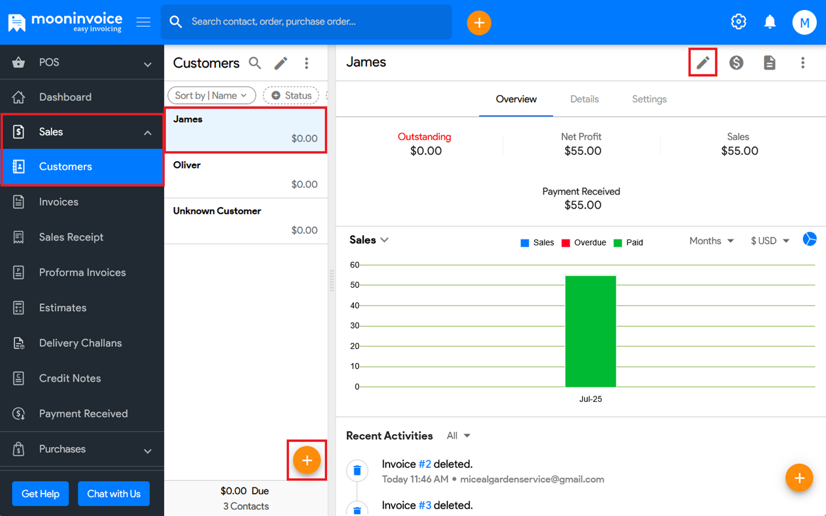The width and height of the screenshot is (826, 516).
Task: Click the document icon in James header
Action: coord(769,62)
